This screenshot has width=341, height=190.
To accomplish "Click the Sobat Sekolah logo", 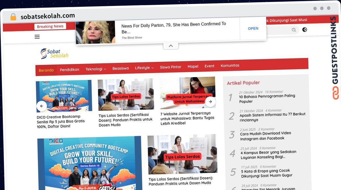I will tap(54, 53).
